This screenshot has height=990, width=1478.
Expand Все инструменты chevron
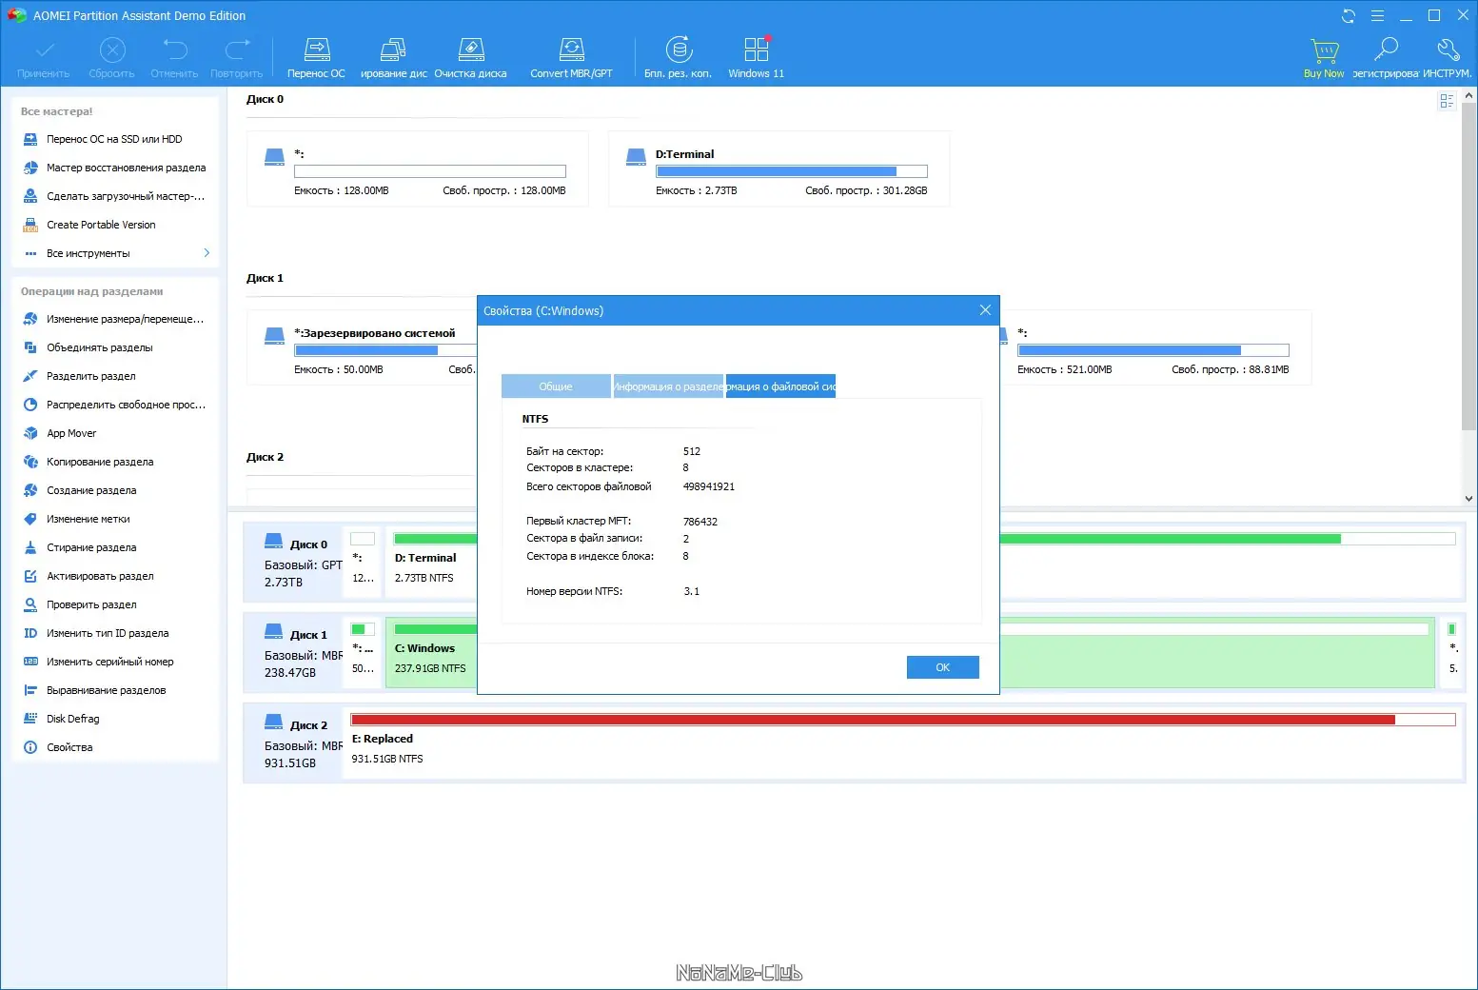[x=207, y=253]
